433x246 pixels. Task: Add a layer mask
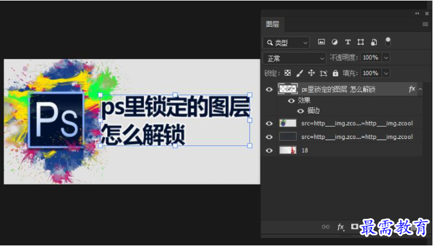coord(355,226)
